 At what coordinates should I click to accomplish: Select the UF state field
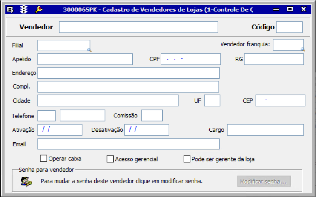point(212,100)
